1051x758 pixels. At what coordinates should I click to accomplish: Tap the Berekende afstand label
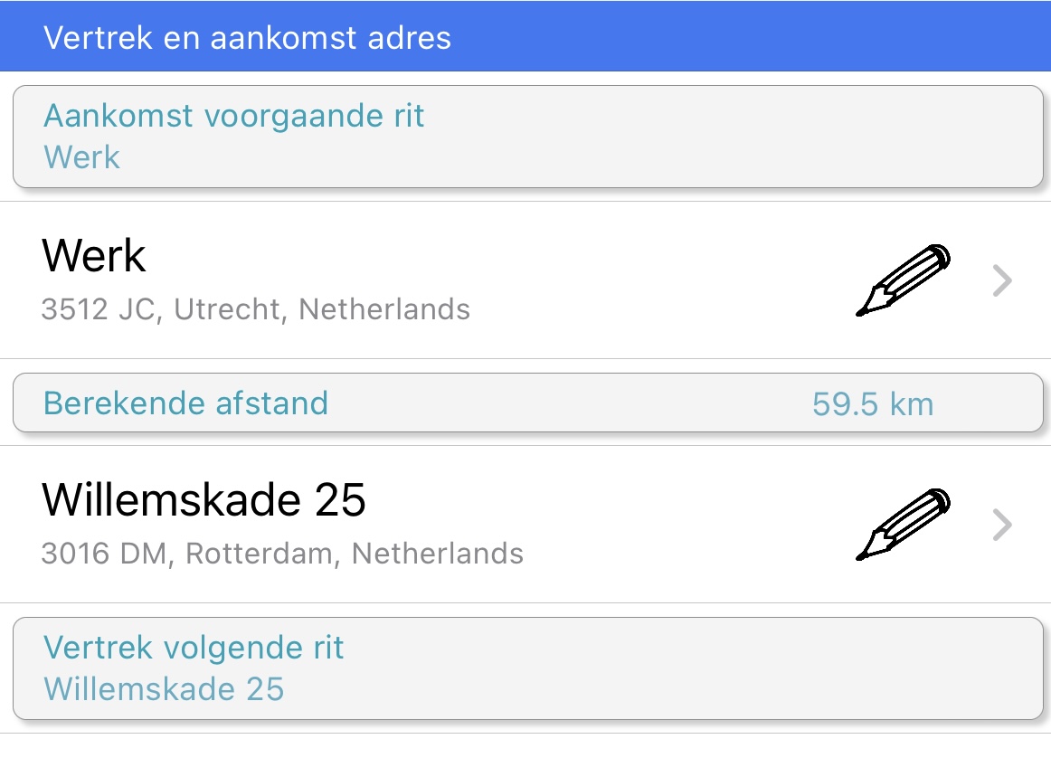point(185,403)
